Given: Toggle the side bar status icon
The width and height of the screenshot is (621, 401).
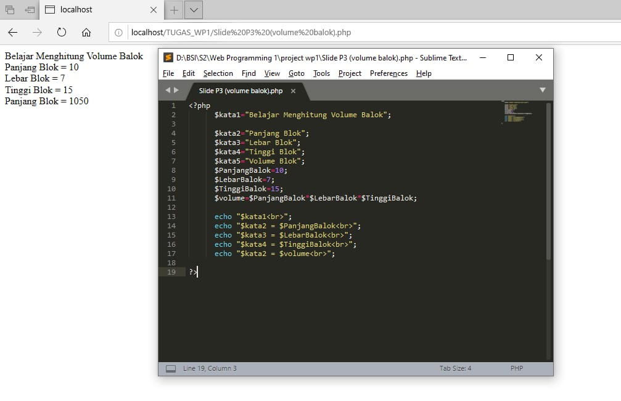Looking at the screenshot, I should click(x=171, y=368).
